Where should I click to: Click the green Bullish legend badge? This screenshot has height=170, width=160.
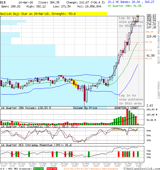[x=39, y=169]
